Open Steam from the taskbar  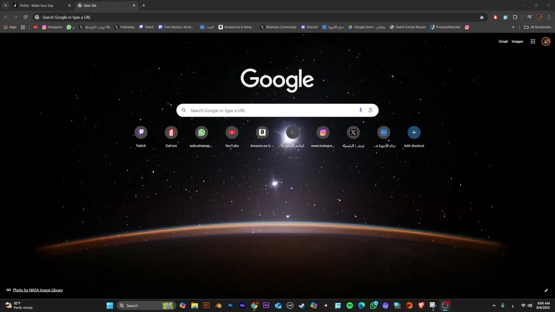[302, 305]
